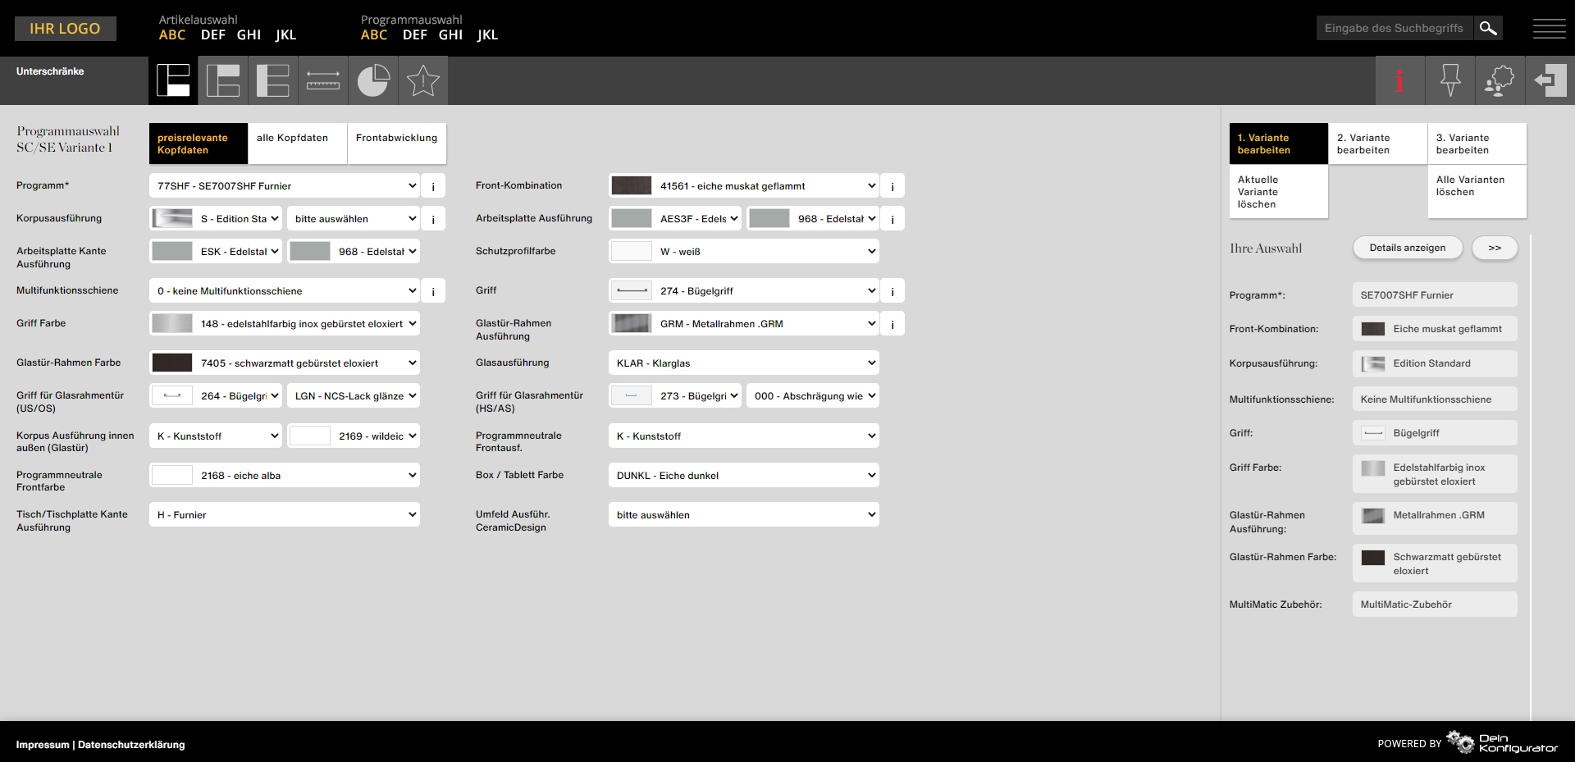Click info button next to Programm dropdown

point(433,186)
